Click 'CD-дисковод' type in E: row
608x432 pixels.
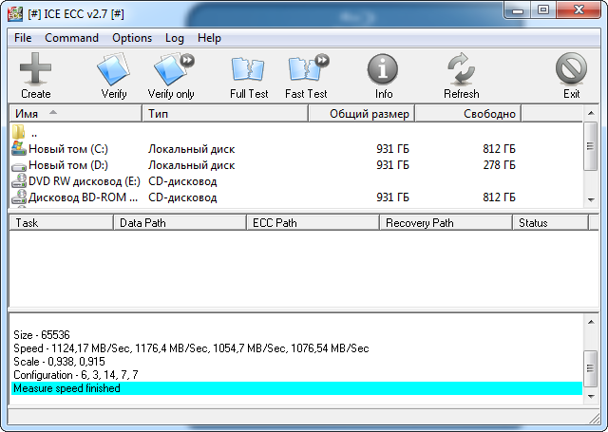tap(182, 181)
